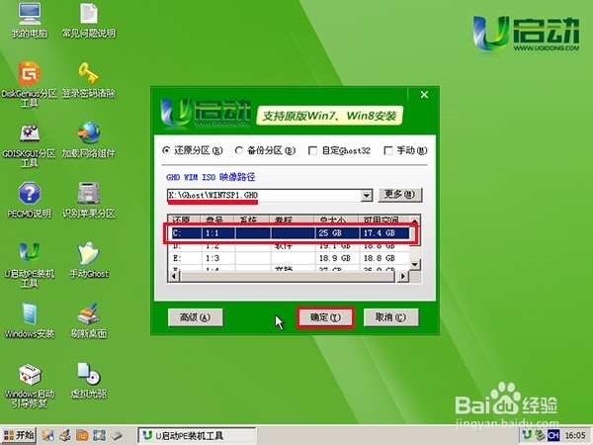
Task: Select the C: partition row
Action: [x=289, y=233]
